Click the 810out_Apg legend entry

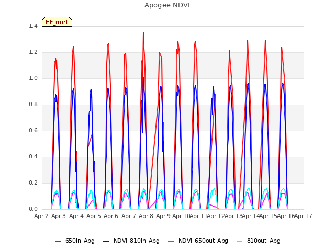pos(259,241)
